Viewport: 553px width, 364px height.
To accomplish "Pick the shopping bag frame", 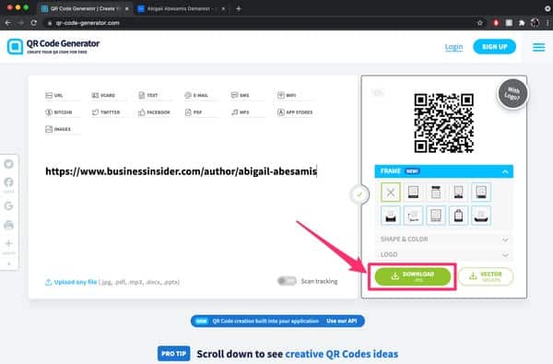I will pos(458,216).
